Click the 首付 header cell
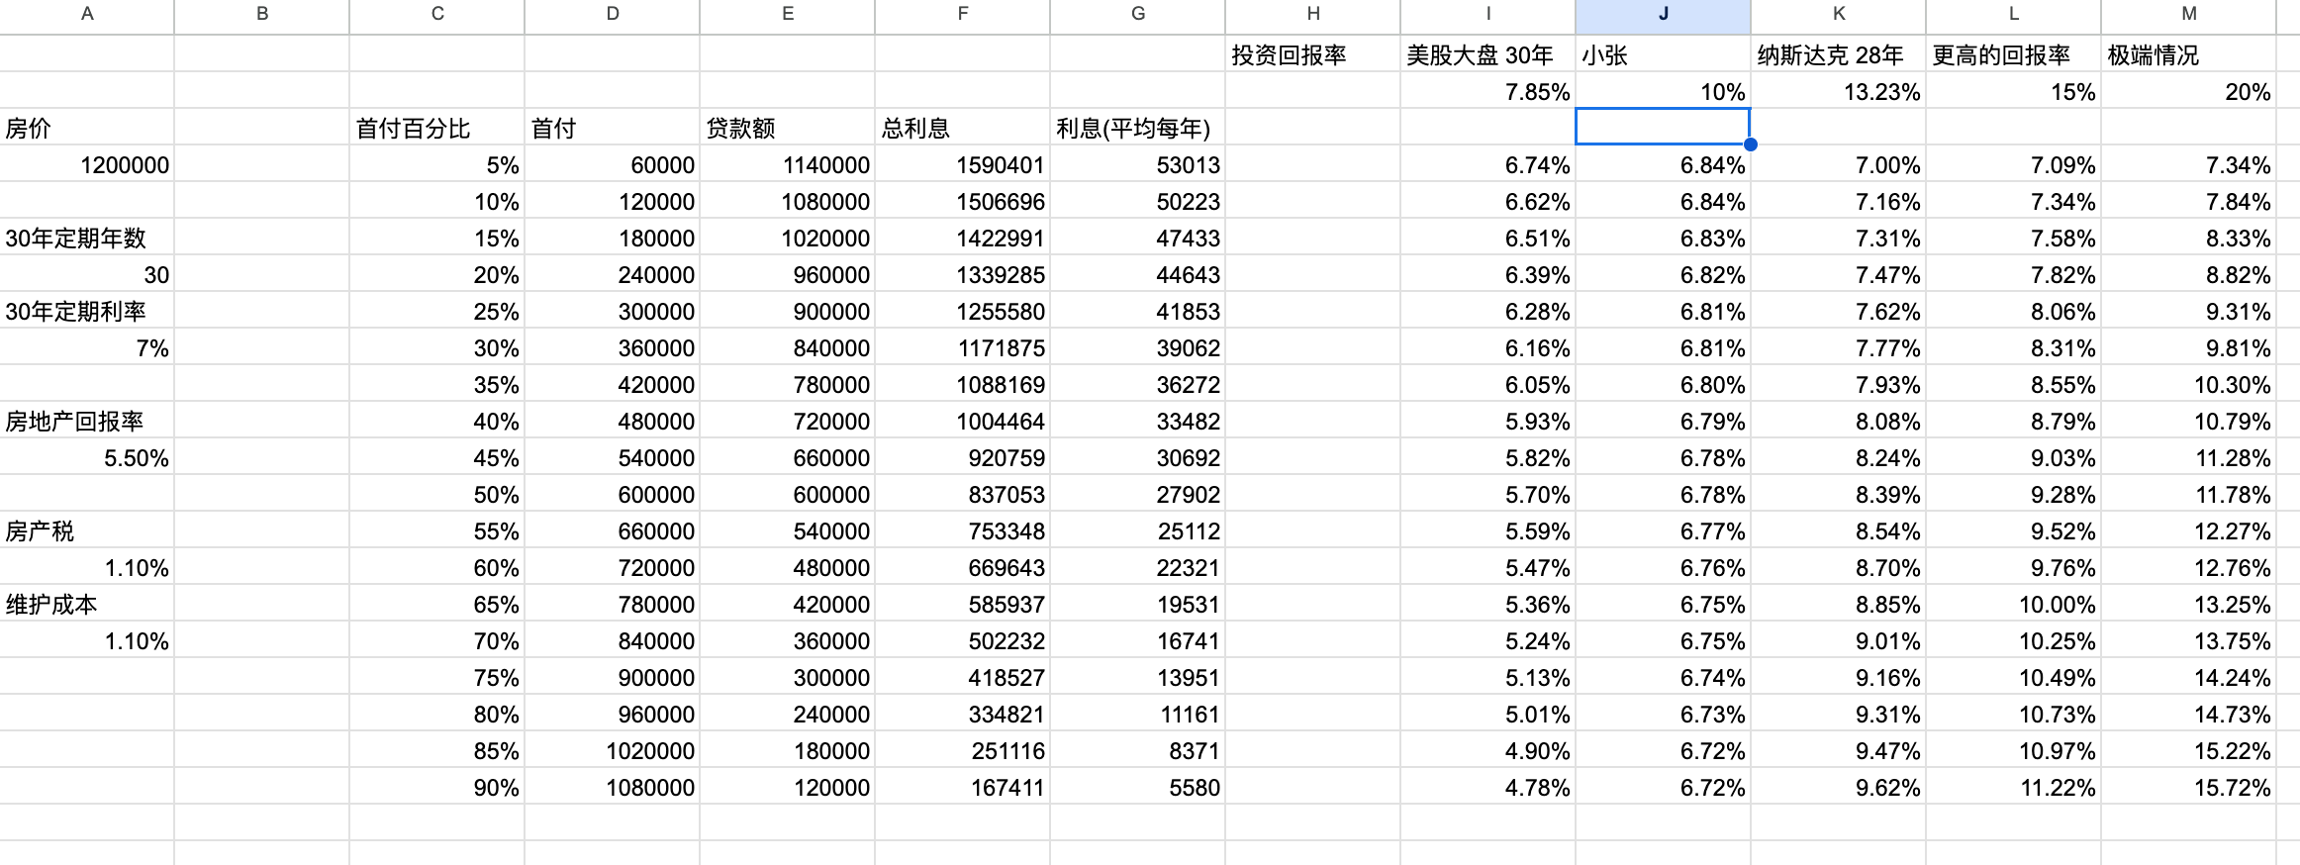The image size is (2300, 865). (612, 128)
